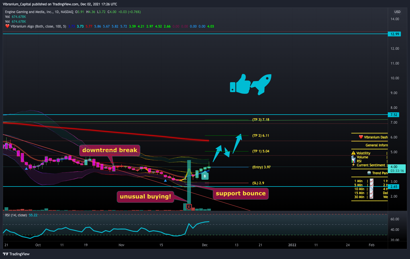Click the 'Vibranium_Capital published on TradingView.com' header text

click(x=40, y=4)
